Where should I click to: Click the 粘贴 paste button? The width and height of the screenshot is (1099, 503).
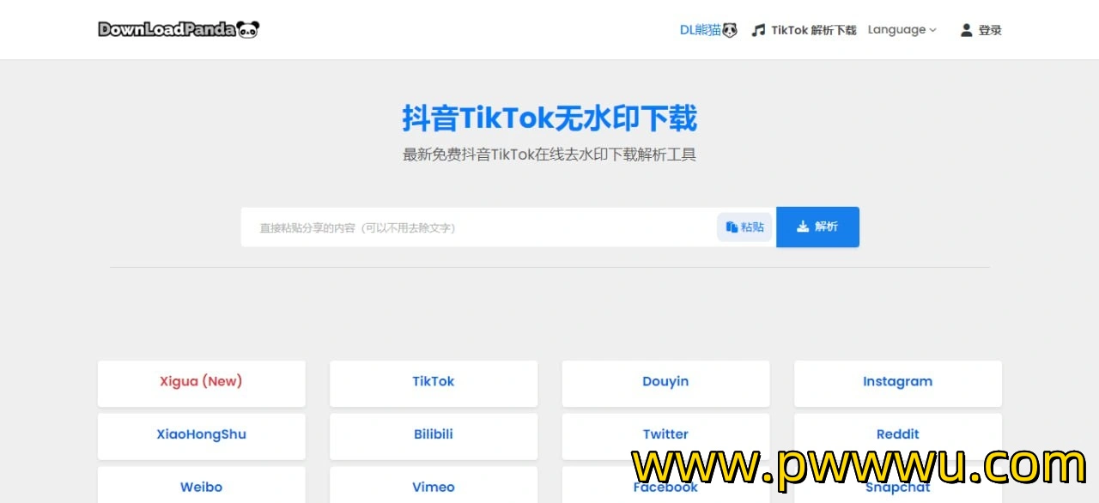[744, 227]
